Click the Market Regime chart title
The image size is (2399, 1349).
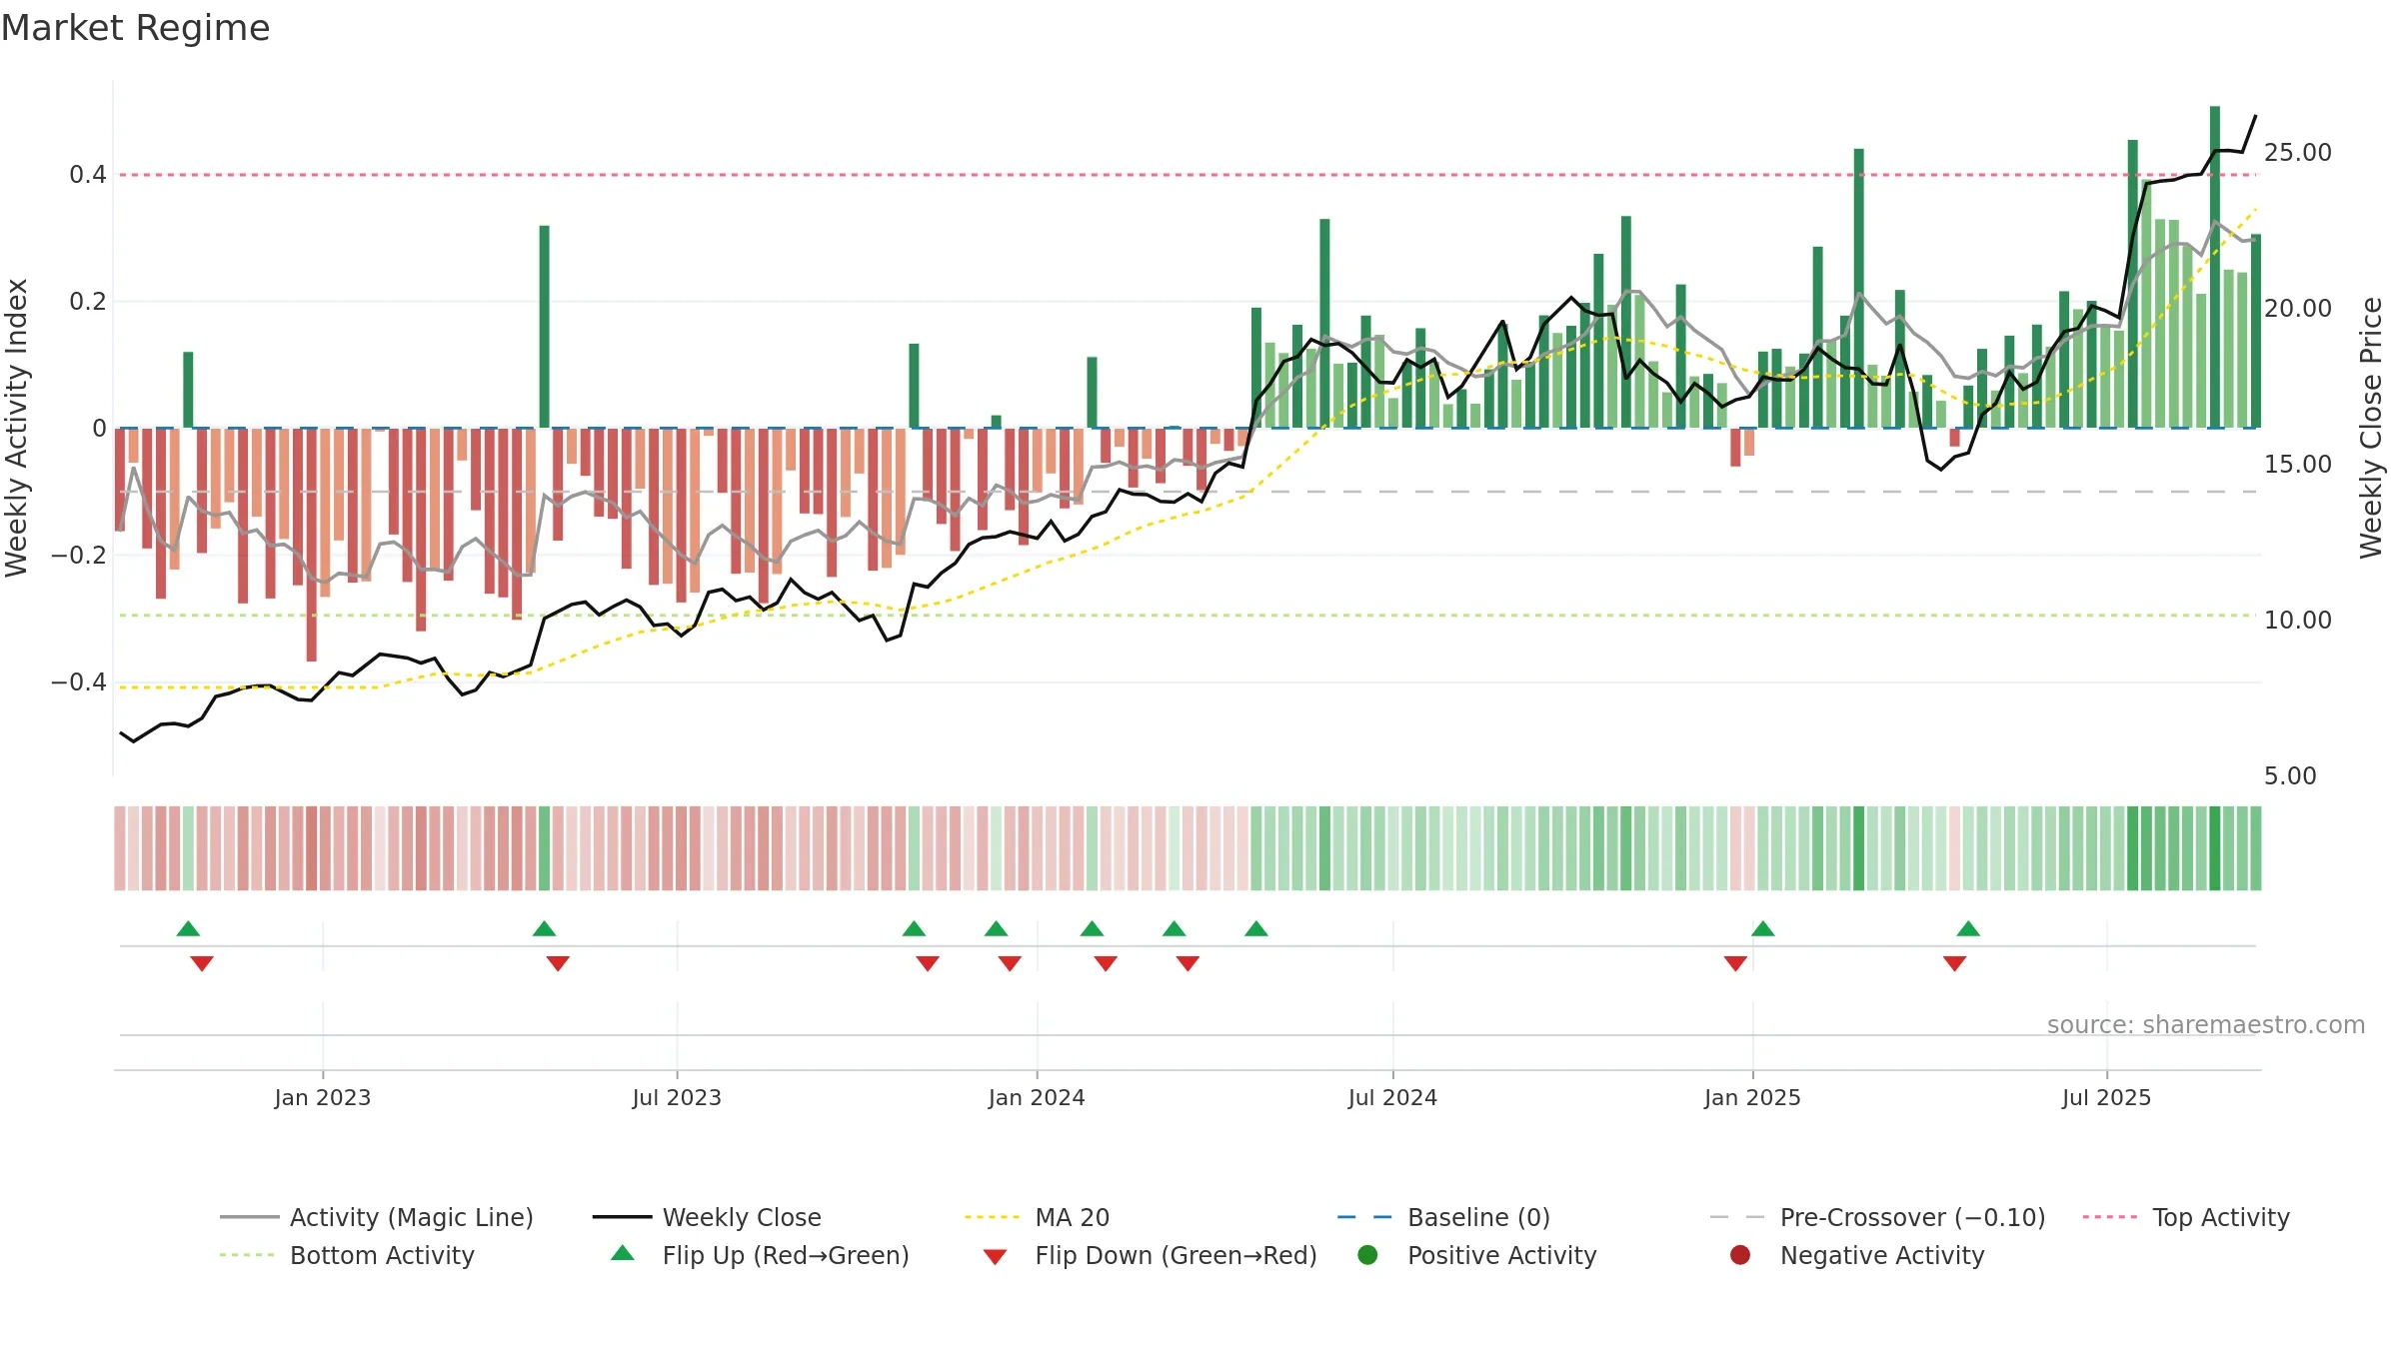click(135, 28)
